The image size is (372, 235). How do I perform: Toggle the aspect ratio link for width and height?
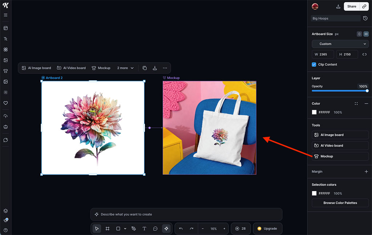[364, 54]
